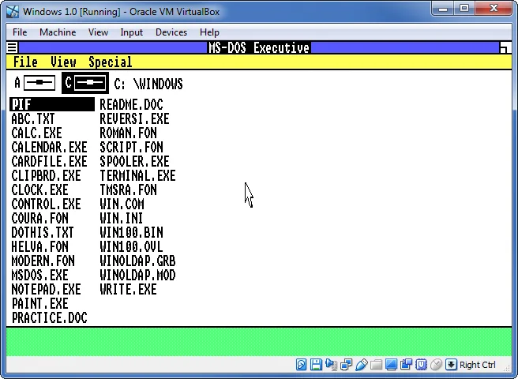Select PAINT.EXE file

[x=39, y=303]
